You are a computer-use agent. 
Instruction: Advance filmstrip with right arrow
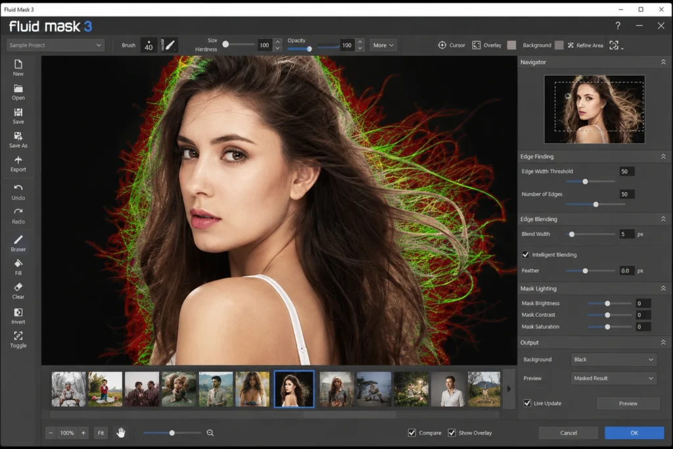[x=509, y=389]
